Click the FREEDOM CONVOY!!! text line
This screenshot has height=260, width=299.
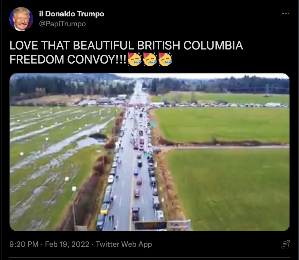pyautogui.click(x=68, y=59)
